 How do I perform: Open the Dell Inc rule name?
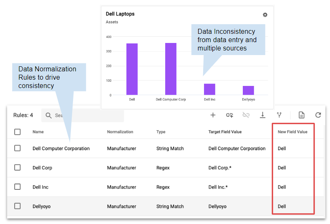pyautogui.click(x=40, y=187)
